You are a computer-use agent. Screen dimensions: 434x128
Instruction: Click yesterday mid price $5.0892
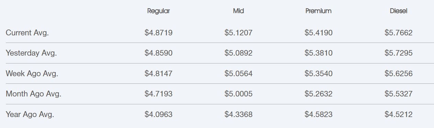coord(238,53)
